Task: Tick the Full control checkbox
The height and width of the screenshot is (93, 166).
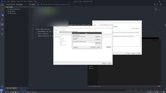Action: pyautogui.click(x=59, y=38)
